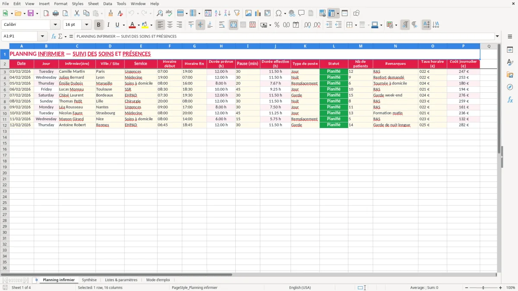This screenshot has height=291, width=518.
Task: Click the Select Function sigma button
Action: point(60,36)
